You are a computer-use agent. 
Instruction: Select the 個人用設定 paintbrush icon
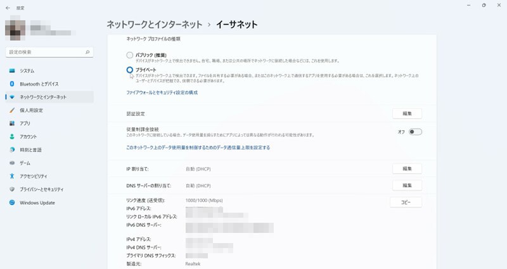point(12,110)
